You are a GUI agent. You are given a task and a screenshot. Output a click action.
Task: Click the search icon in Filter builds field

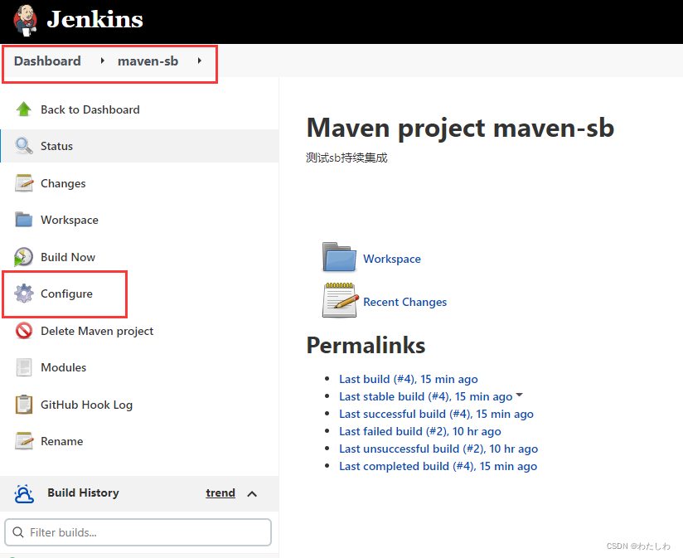[18, 532]
